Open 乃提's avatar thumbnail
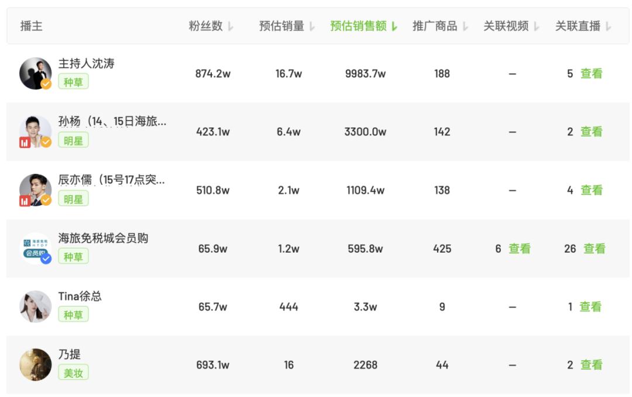The height and width of the screenshot is (397, 632). pyautogui.click(x=35, y=364)
